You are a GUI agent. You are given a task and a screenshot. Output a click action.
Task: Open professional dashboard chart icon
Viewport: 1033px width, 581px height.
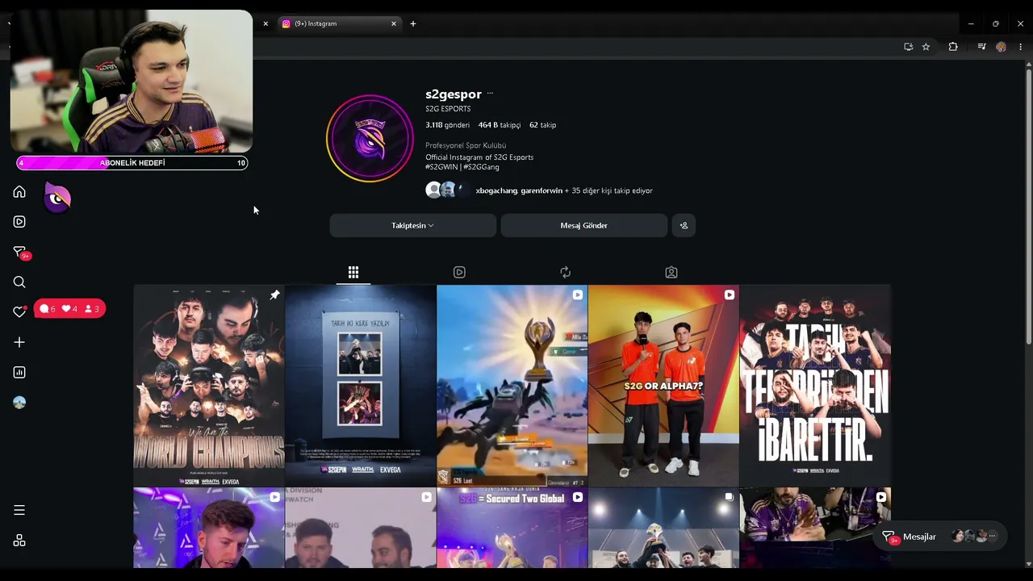[x=19, y=372]
